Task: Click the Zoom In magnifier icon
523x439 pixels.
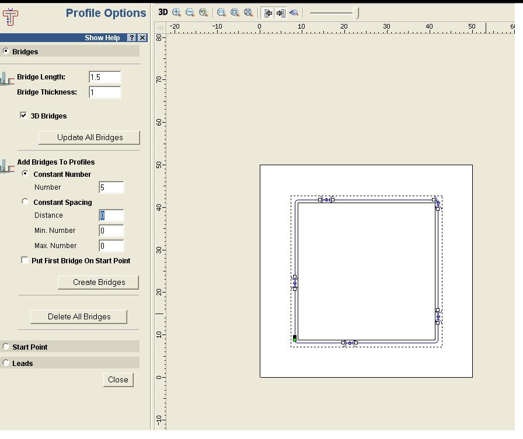Action: tap(176, 12)
